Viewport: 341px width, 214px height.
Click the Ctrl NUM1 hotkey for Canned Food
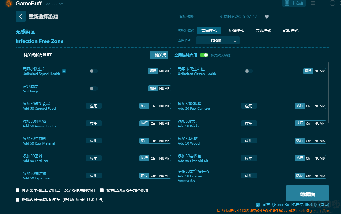pyautogui.click(x=155, y=106)
